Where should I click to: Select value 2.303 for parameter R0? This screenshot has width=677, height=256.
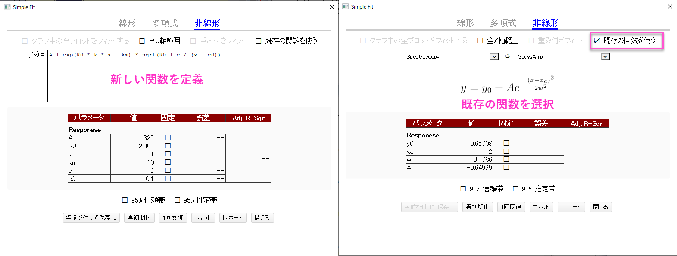(x=133, y=146)
